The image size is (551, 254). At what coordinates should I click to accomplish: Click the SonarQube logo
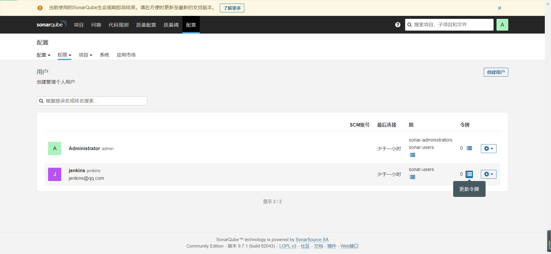52,24
